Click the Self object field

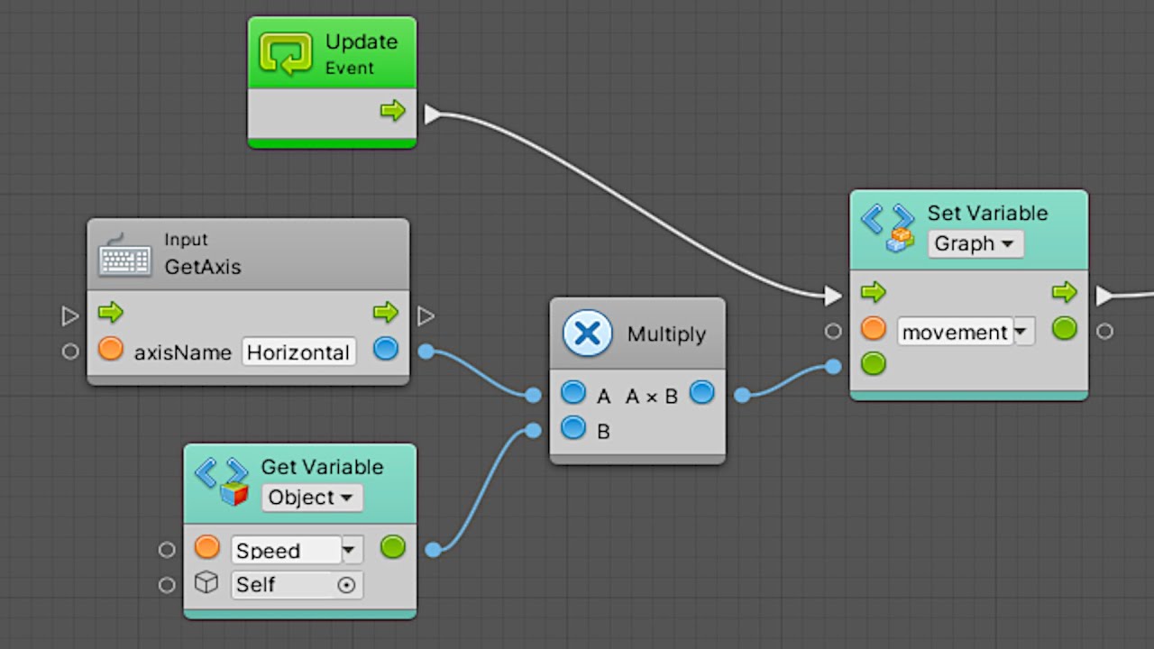pos(297,584)
